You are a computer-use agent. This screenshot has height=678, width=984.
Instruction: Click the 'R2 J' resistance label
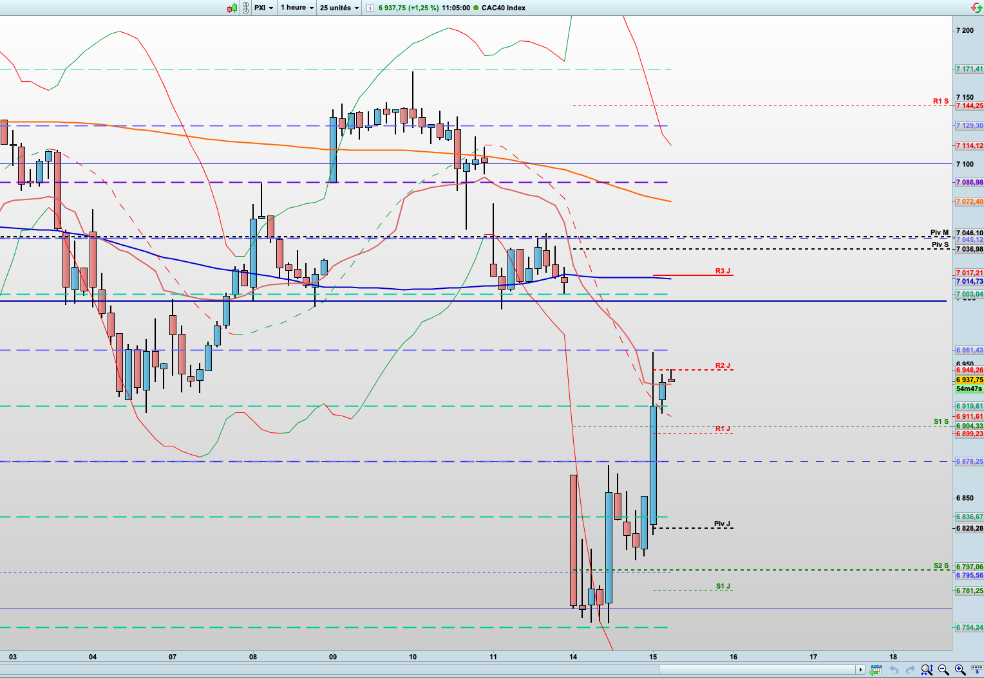click(x=723, y=365)
